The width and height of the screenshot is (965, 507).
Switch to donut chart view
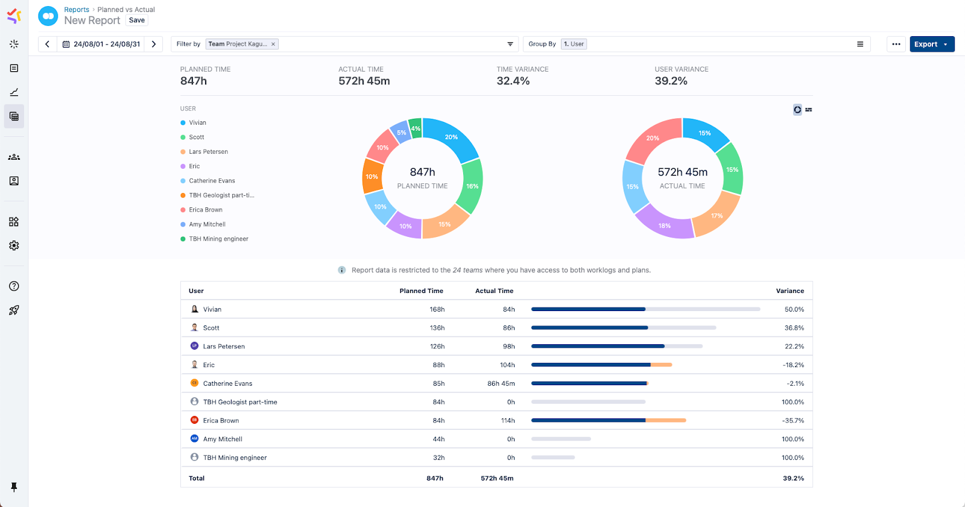pyautogui.click(x=797, y=110)
